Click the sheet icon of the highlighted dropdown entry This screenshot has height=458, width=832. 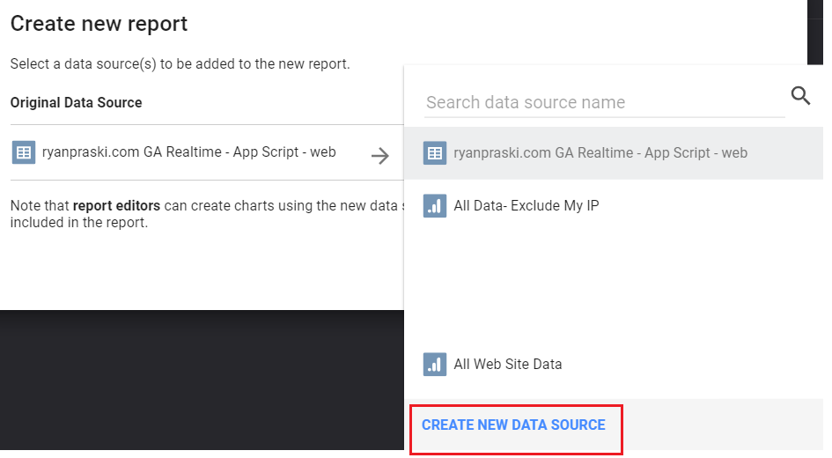click(435, 153)
